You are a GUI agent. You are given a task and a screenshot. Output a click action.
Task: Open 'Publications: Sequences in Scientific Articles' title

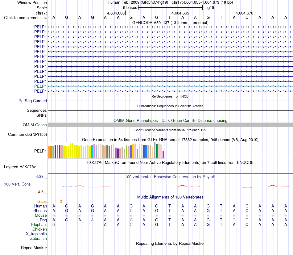170,106
